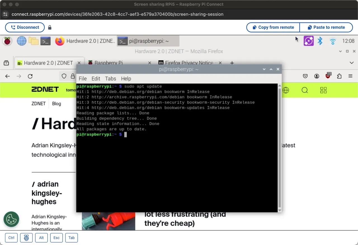Open the ZDNET grid menu icon
Image resolution: width=358 pixels, height=245 pixels.
pyautogui.click(x=323, y=90)
